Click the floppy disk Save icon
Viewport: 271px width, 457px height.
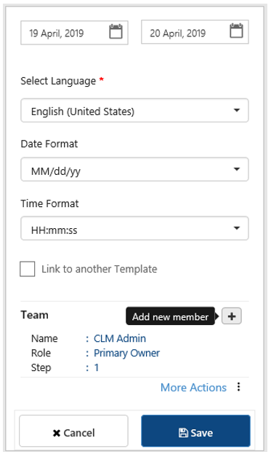[183, 433]
